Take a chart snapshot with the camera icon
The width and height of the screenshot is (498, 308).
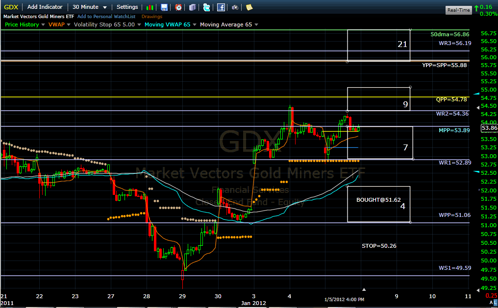point(235,7)
